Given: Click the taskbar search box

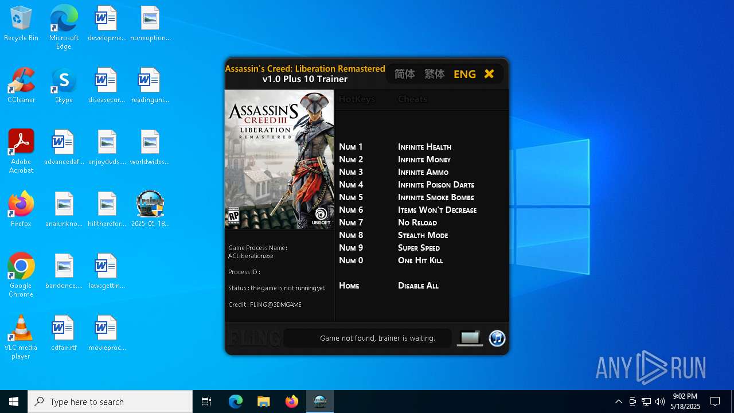Looking at the screenshot, I should pos(110,402).
